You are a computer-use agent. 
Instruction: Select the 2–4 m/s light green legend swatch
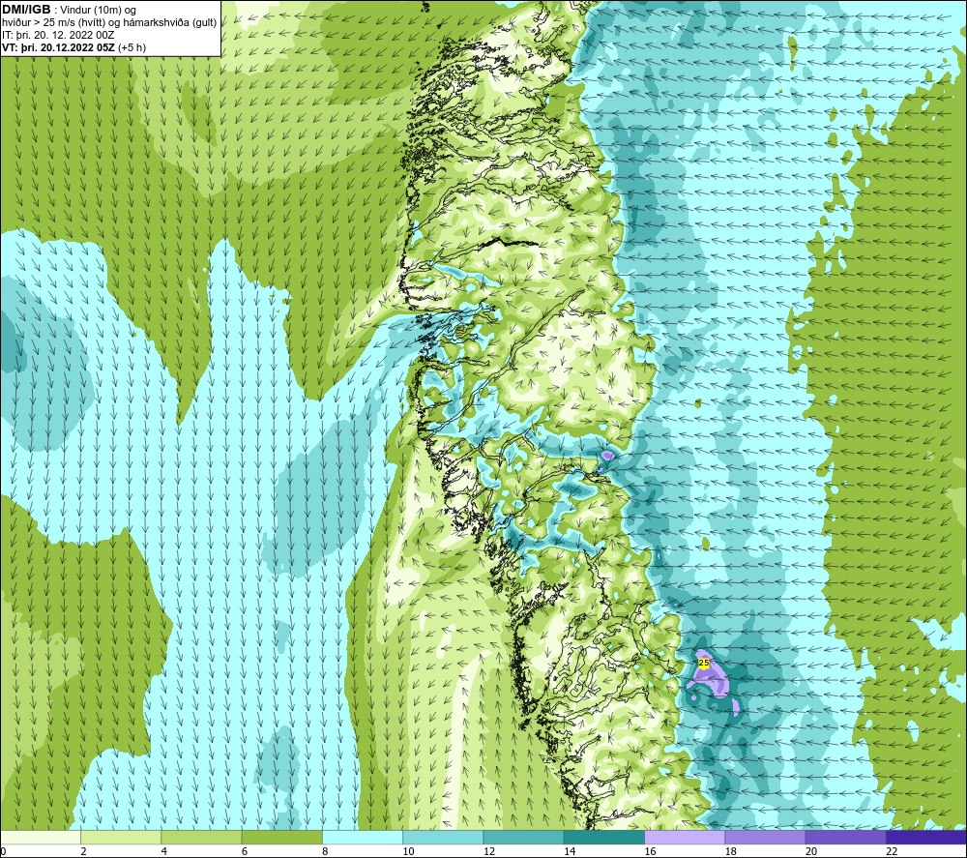tap(121, 837)
